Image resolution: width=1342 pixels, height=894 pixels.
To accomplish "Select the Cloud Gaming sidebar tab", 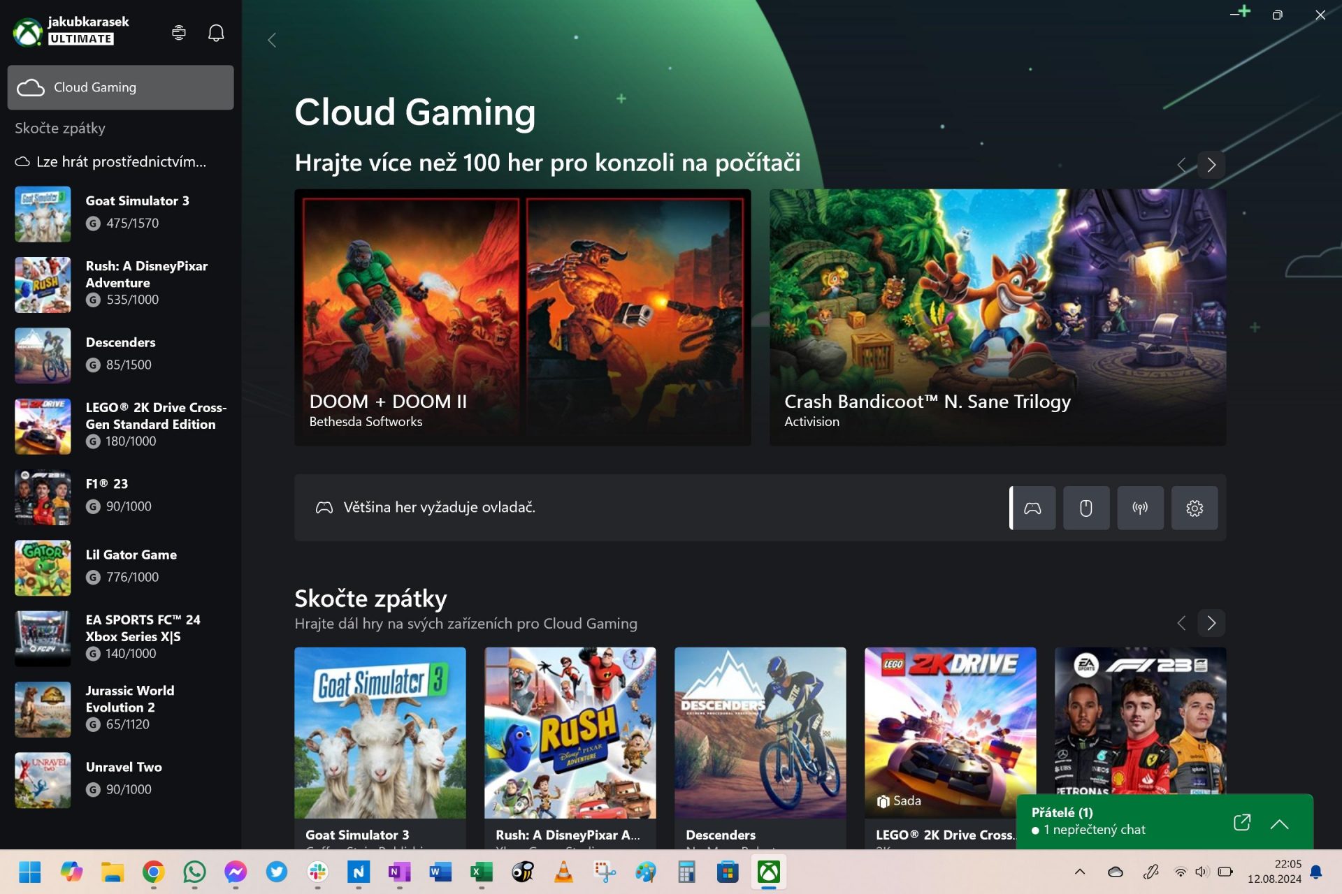I will [120, 87].
